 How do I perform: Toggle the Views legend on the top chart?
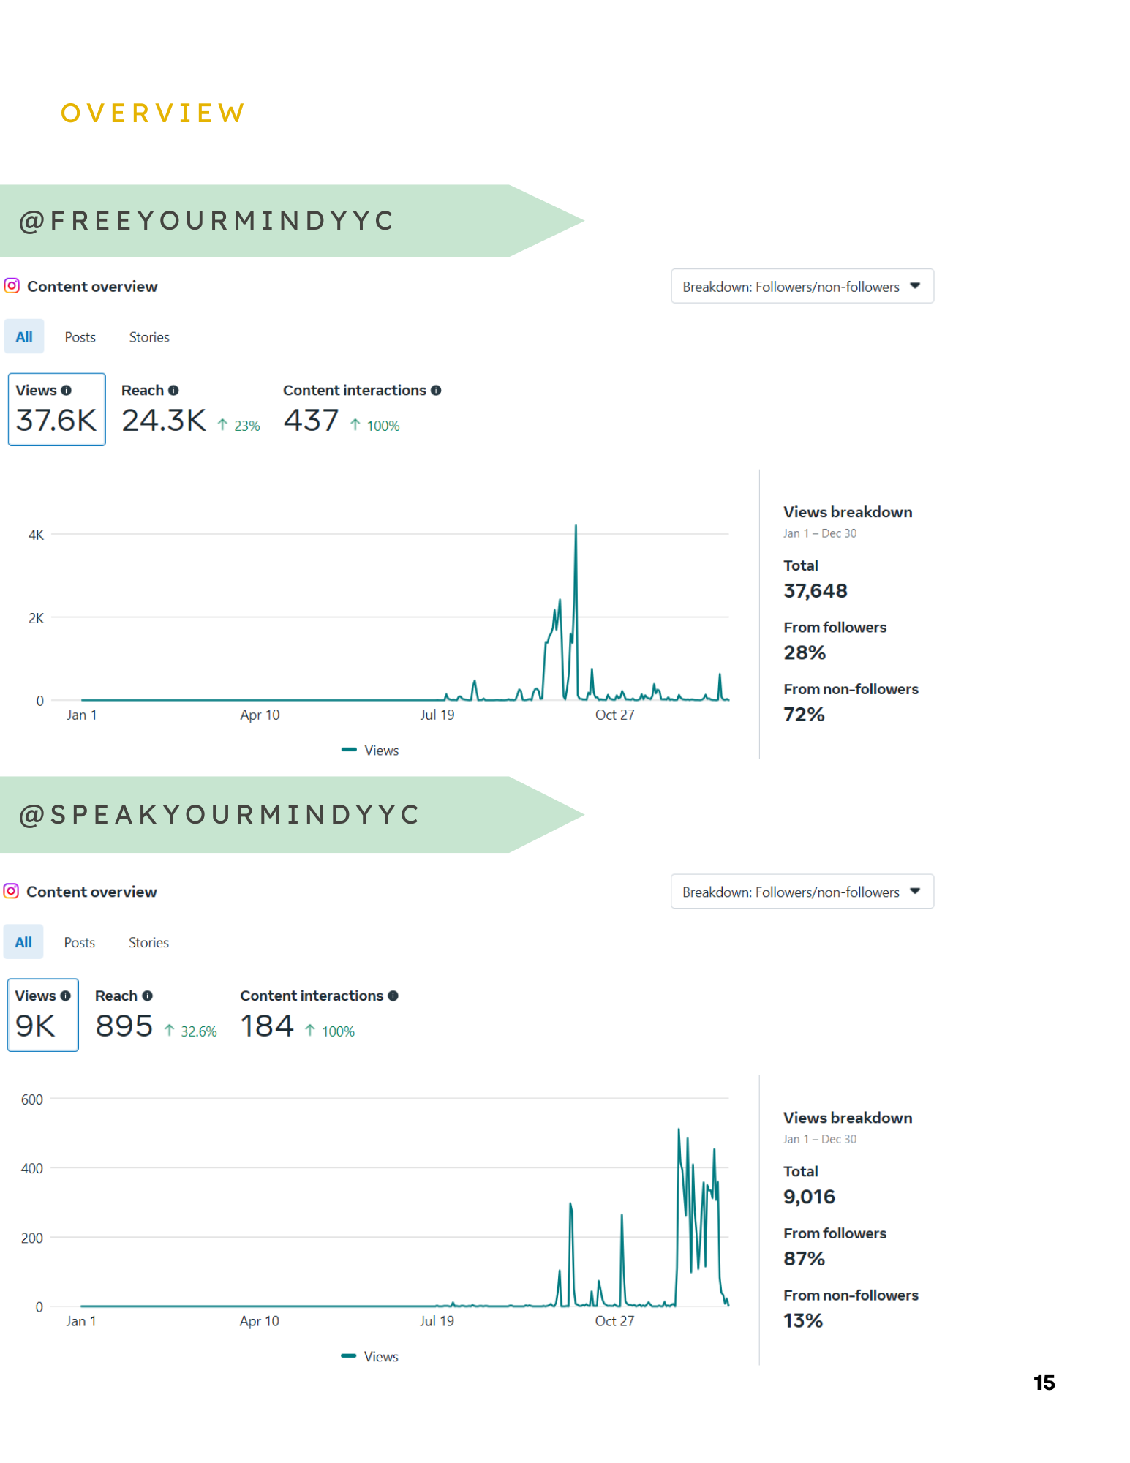click(x=372, y=751)
